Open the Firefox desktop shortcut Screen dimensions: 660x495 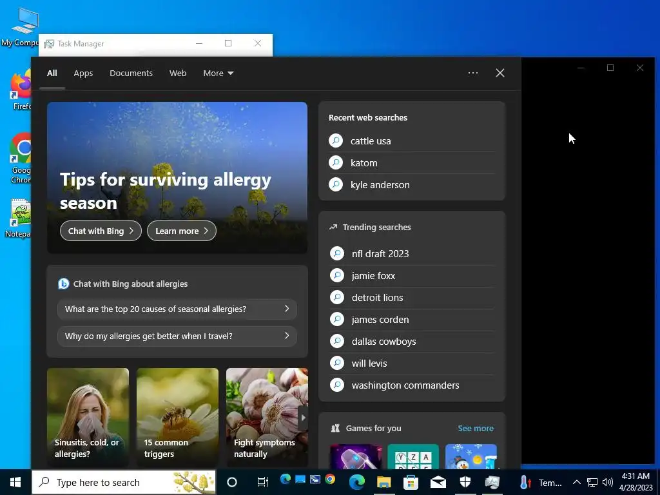point(21,90)
